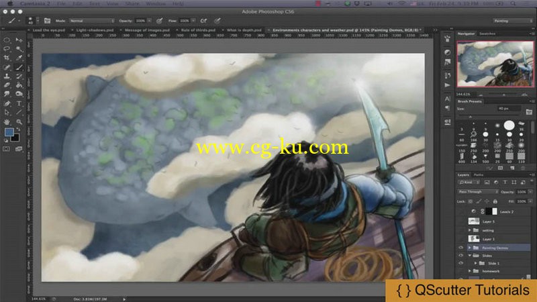Switch to Rule of thirds.psd tab

coord(198,30)
